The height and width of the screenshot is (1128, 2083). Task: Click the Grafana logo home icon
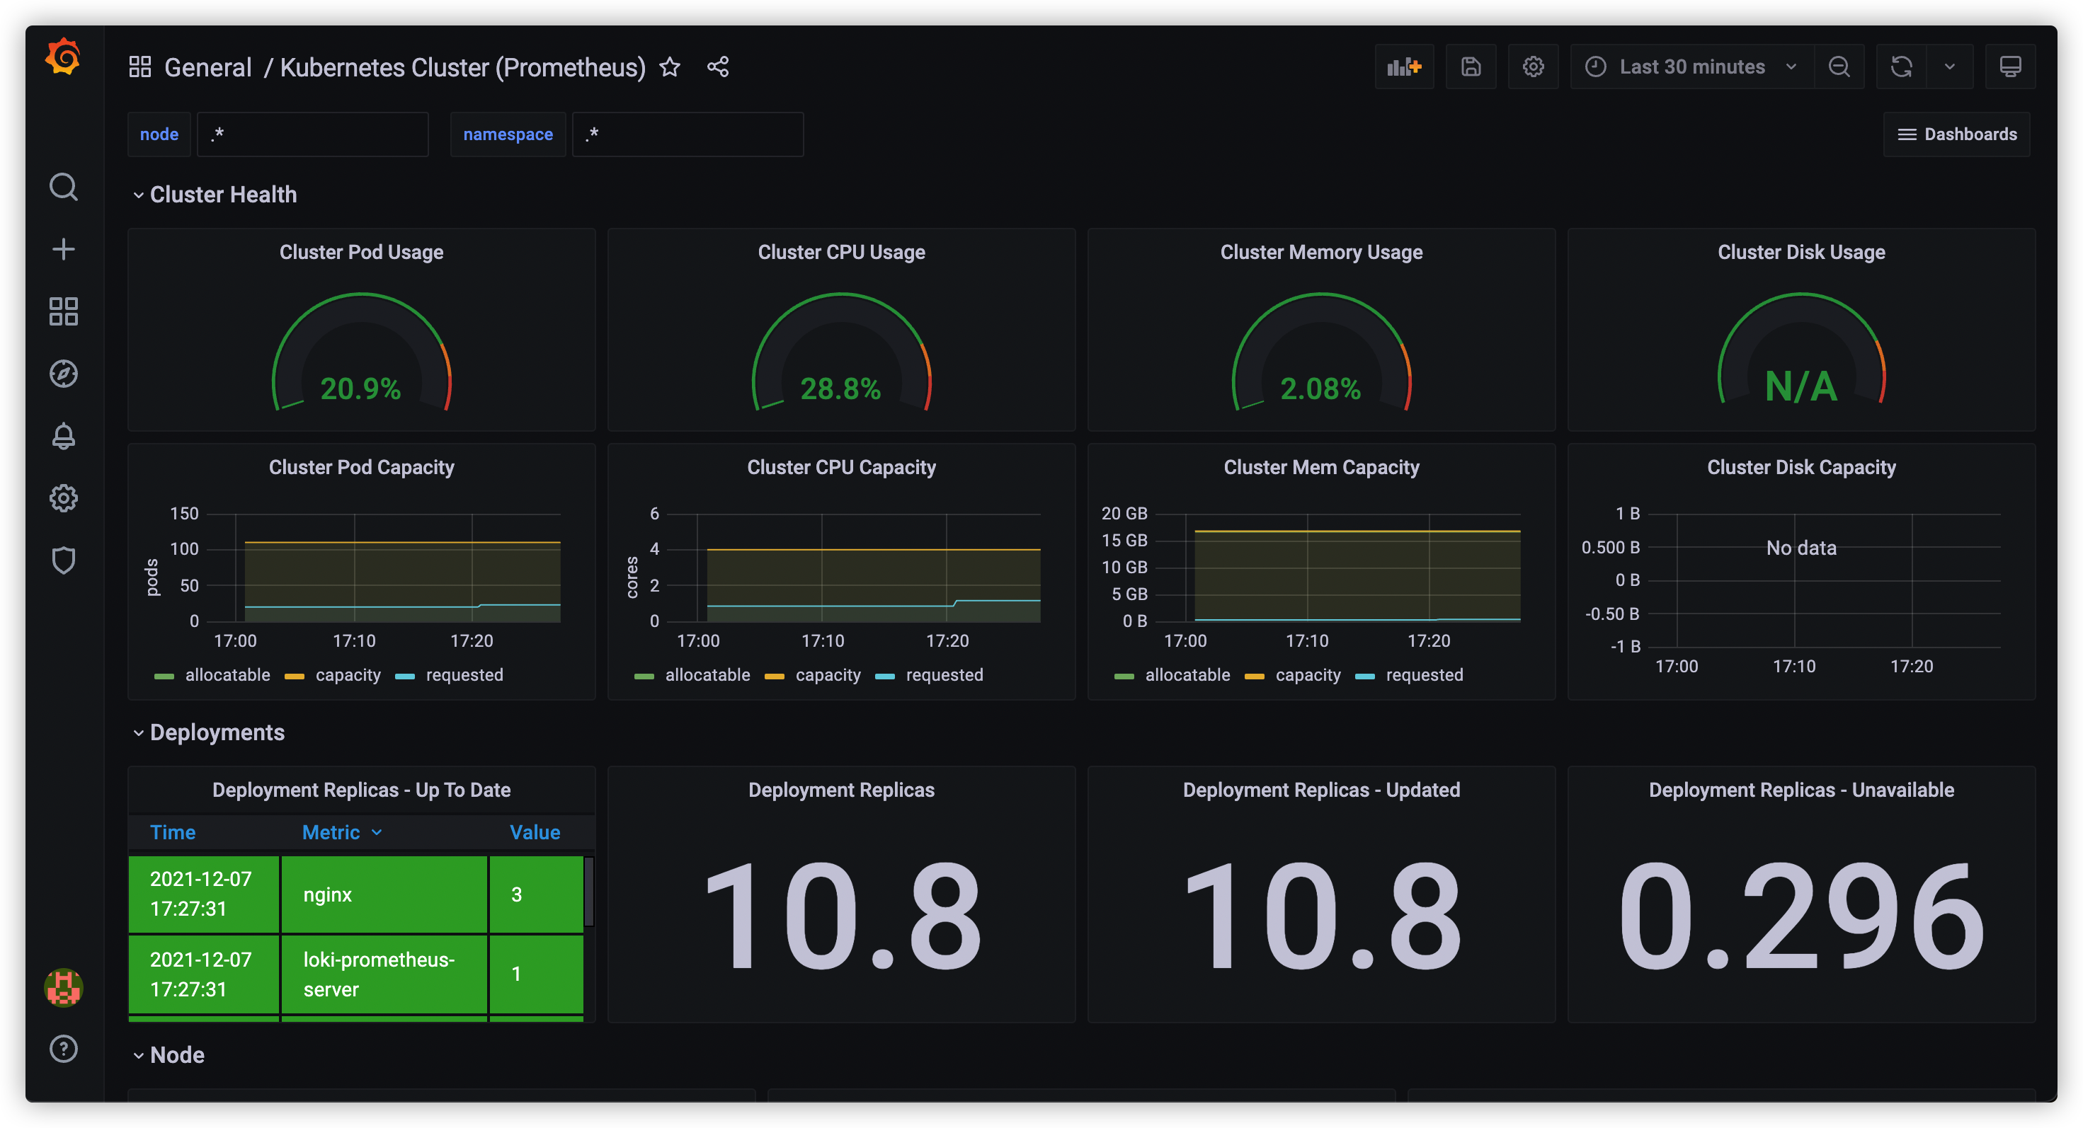pyautogui.click(x=63, y=58)
